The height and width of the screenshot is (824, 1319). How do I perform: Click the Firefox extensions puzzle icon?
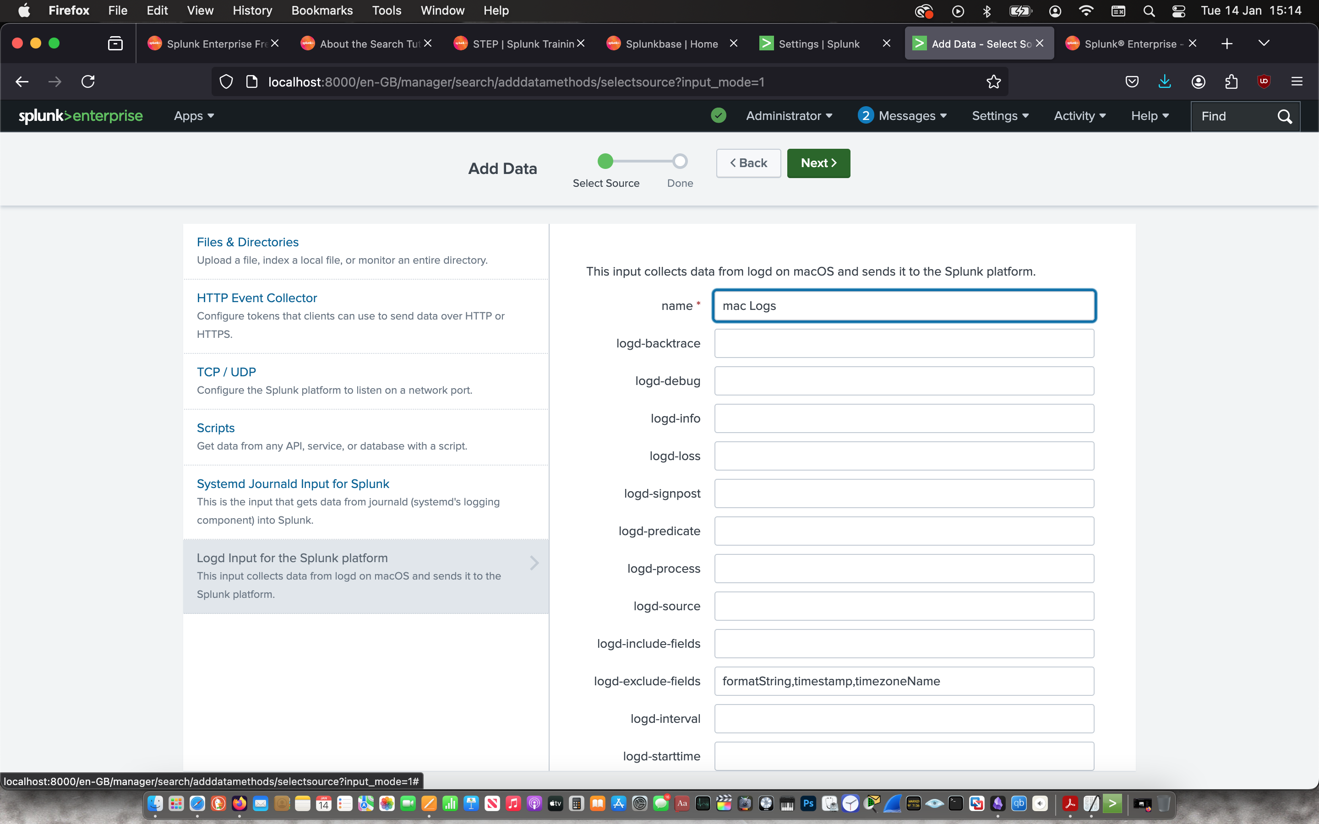[x=1231, y=82]
